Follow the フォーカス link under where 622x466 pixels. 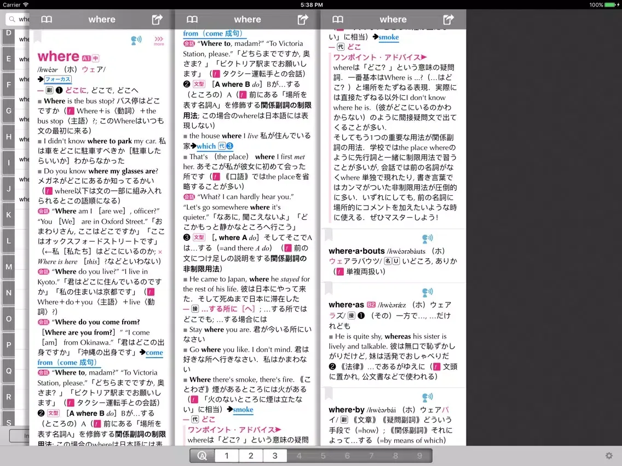pos(57,79)
